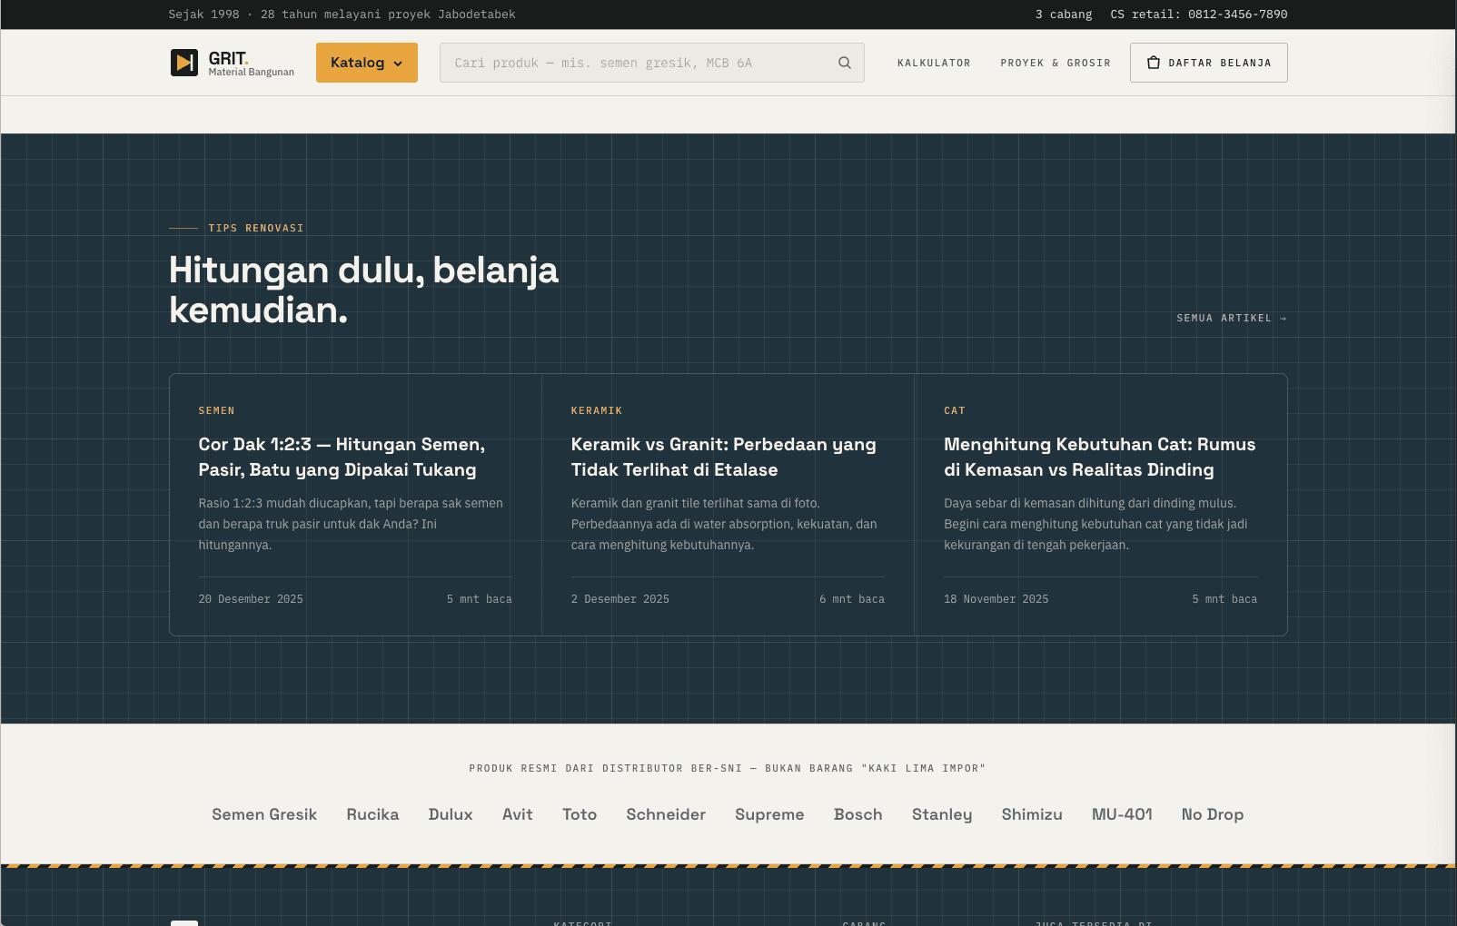Open the Kalkulator menu item
Viewport: 1457px width, 926px height.
pos(934,63)
